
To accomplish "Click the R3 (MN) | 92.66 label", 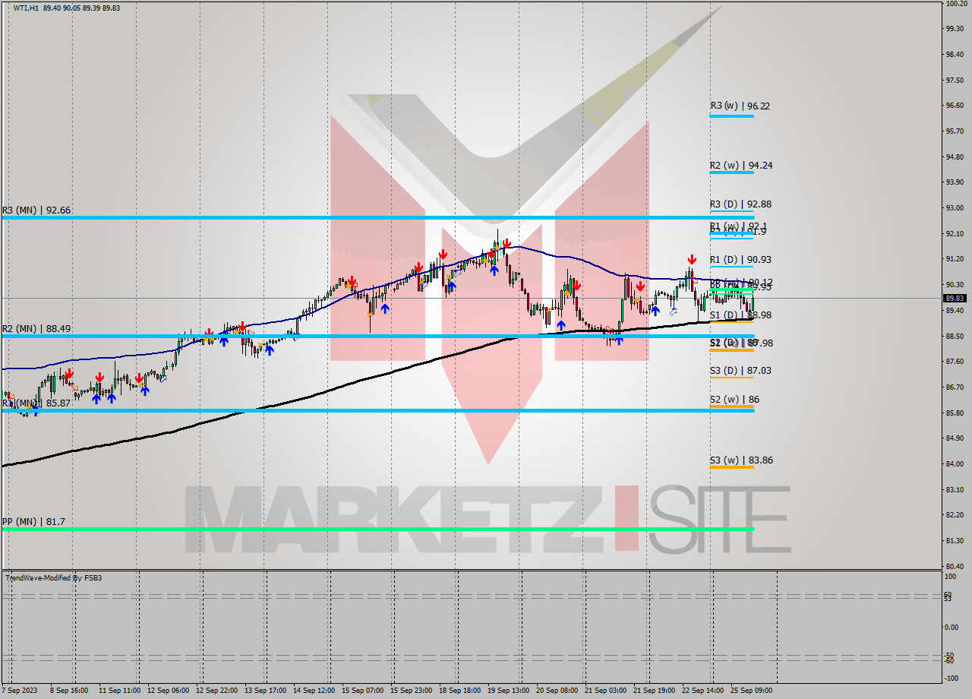I will click(x=36, y=210).
